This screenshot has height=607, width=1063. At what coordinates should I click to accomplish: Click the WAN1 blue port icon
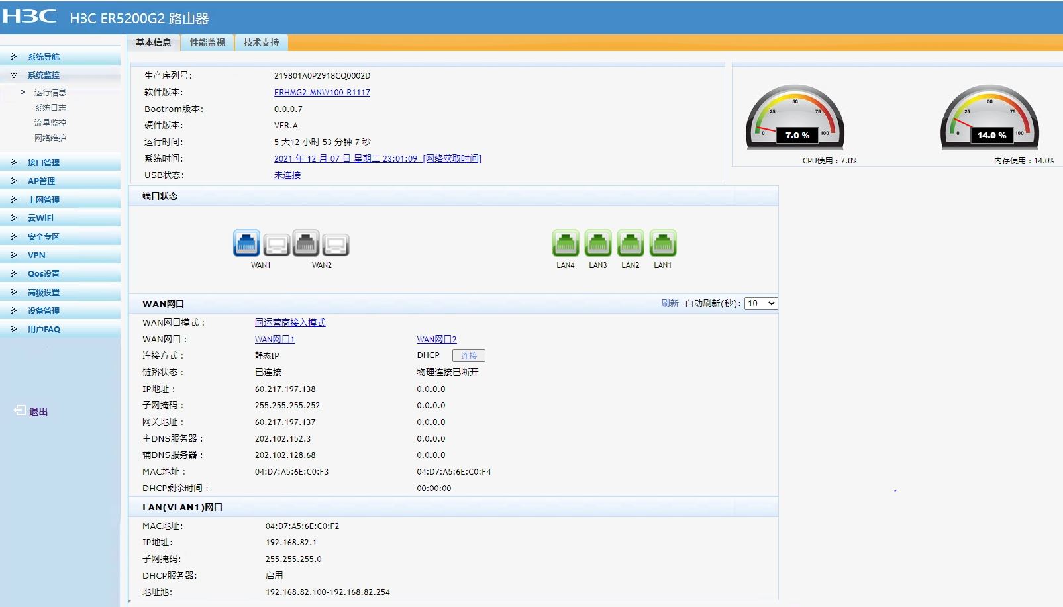point(246,244)
